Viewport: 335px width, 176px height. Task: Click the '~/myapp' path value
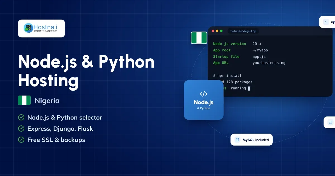(x=260, y=50)
